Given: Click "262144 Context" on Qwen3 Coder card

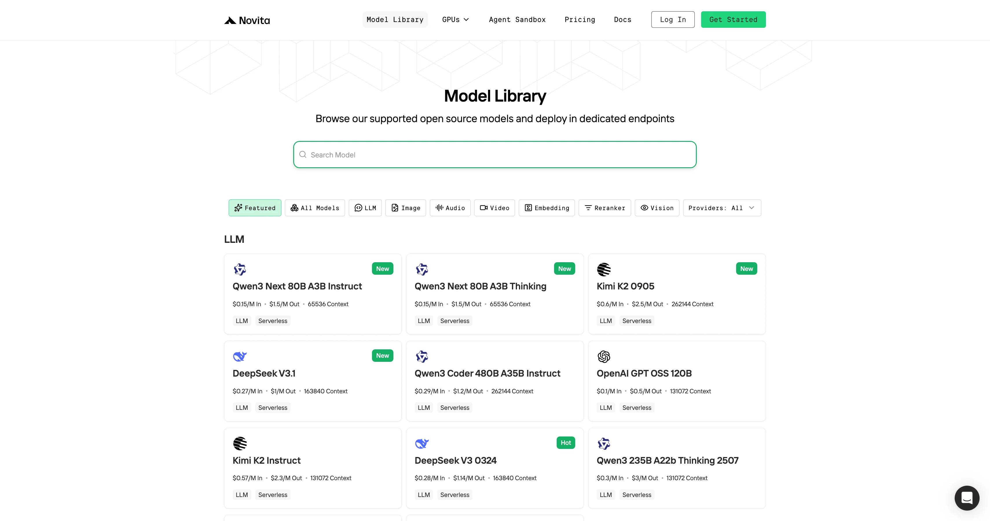Looking at the screenshot, I should [512, 391].
